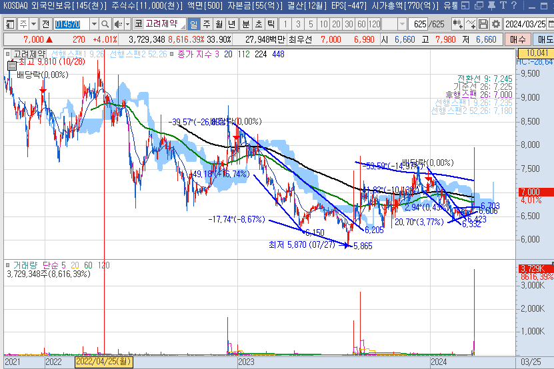Open help with the question mark icon
Screen dimensions: 554x369
pos(514,5)
